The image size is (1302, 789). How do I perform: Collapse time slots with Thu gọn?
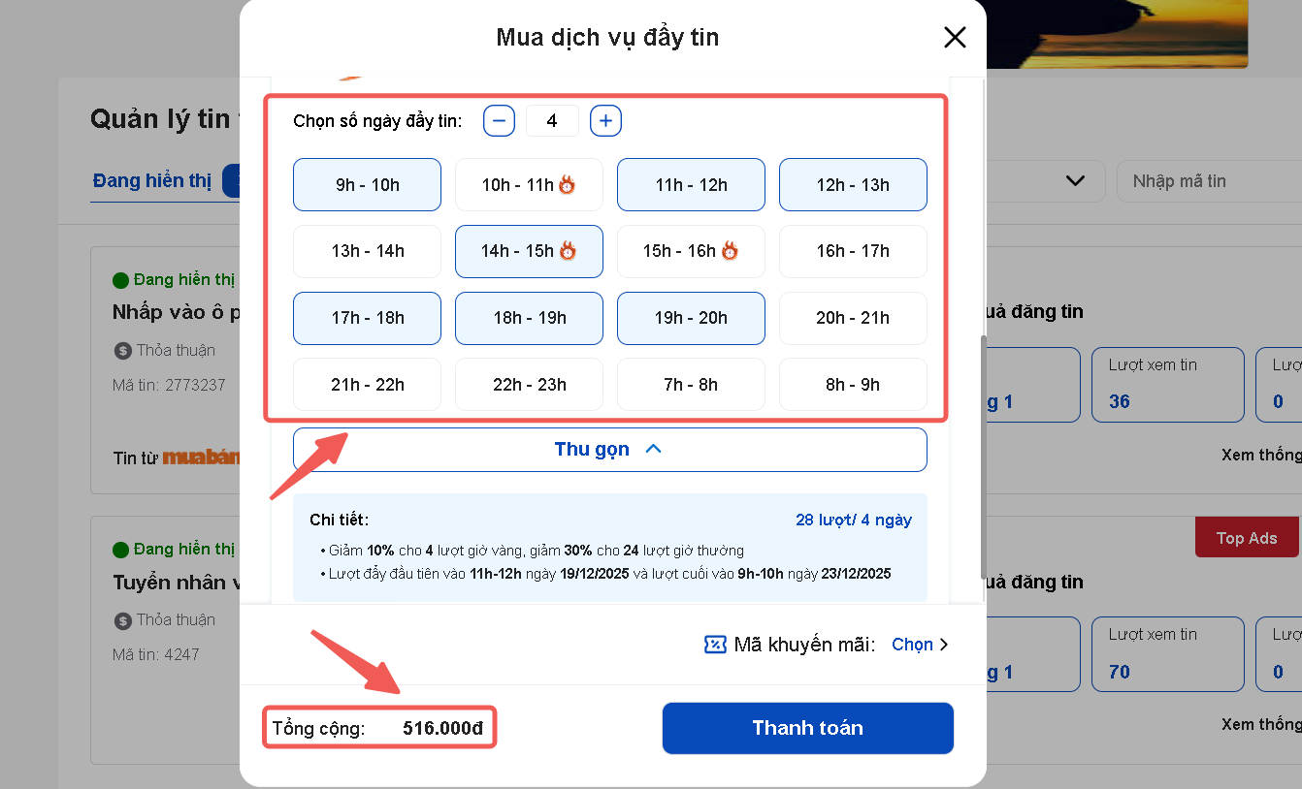coord(609,450)
